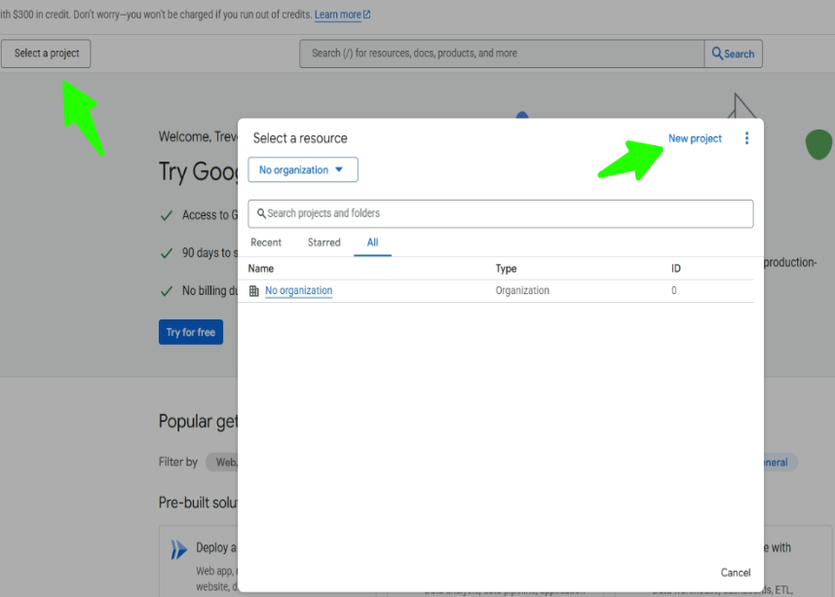Click the magnifier icon on the Search button
Image resolution: width=835 pixels, height=597 pixels.
717,54
